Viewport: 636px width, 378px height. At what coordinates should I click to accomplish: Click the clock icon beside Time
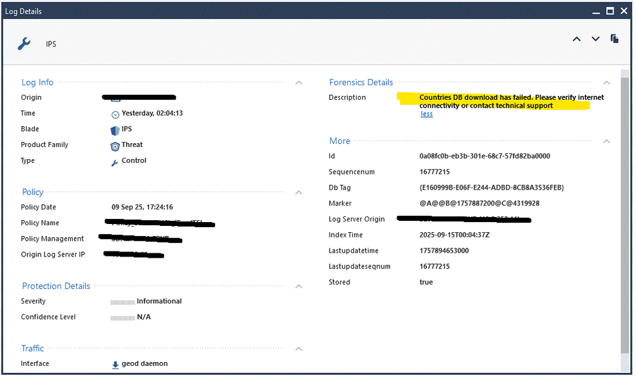click(115, 114)
